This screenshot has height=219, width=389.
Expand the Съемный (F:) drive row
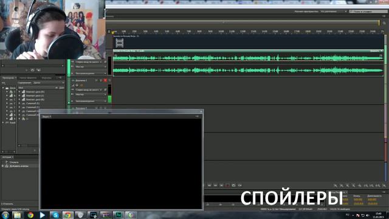click(19, 103)
